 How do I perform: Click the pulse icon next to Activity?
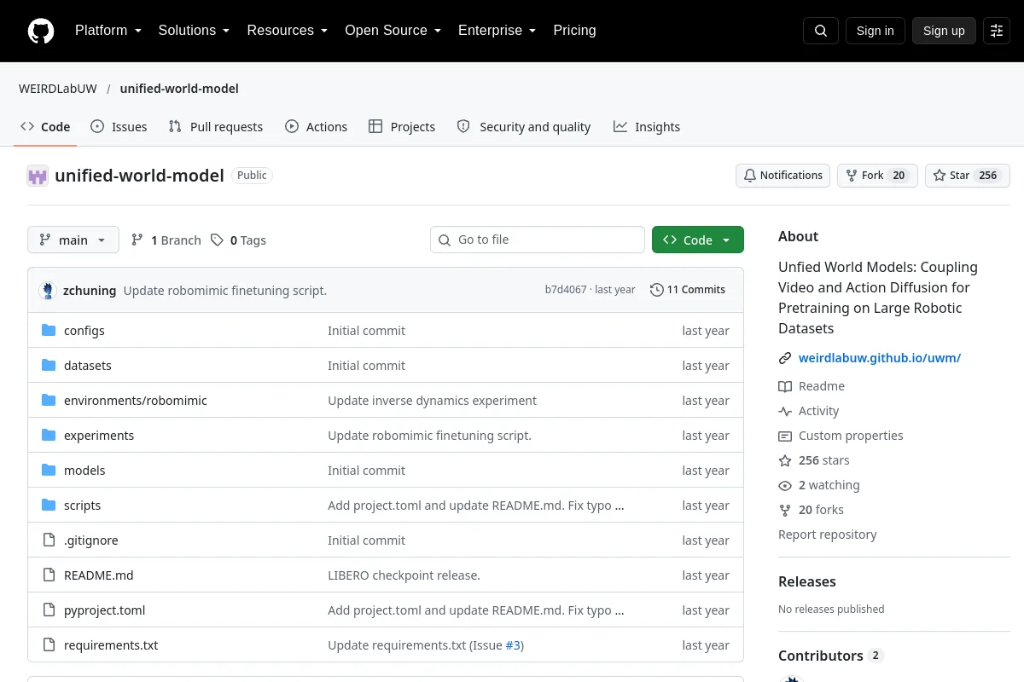[x=785, y=411]
